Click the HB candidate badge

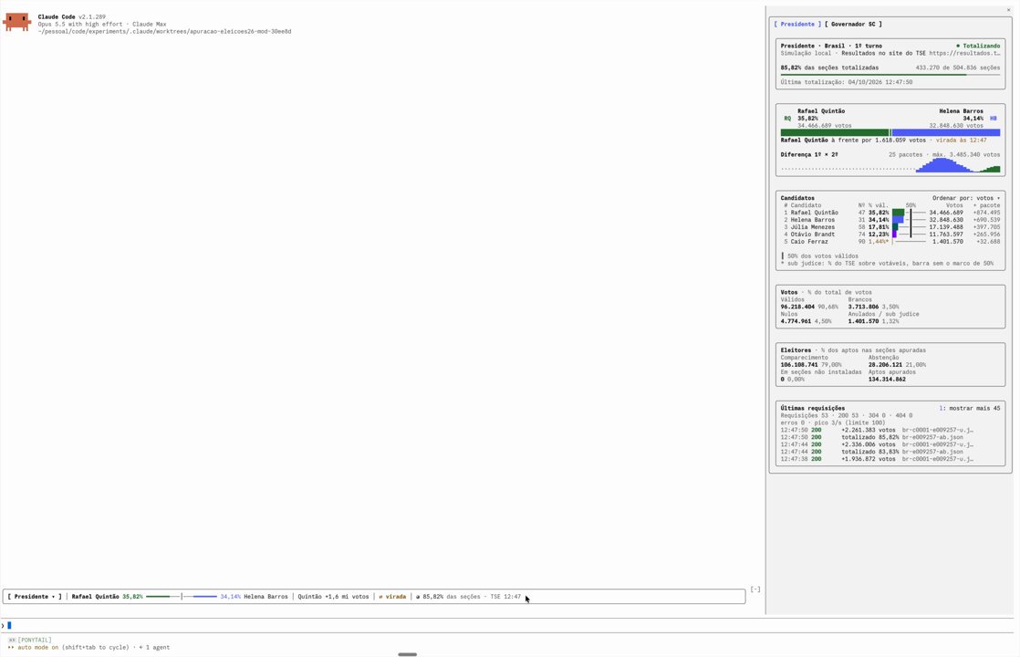[x=994, y=119]
